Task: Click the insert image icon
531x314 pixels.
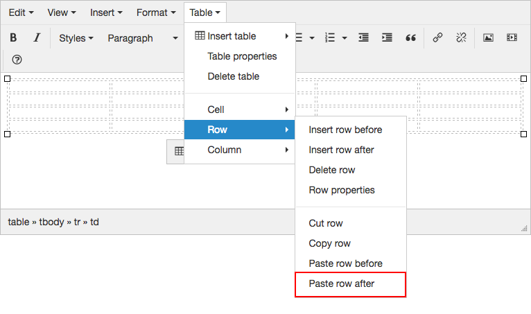Action: click(488, 38)
